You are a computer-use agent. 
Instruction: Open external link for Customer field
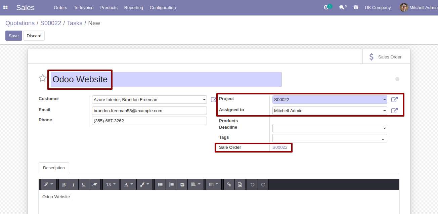point(213,99)
